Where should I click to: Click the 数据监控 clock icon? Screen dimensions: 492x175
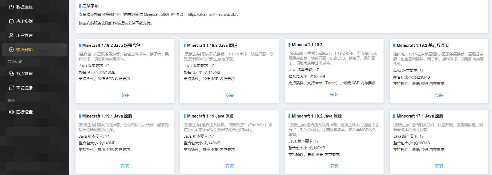click(11, 7)
